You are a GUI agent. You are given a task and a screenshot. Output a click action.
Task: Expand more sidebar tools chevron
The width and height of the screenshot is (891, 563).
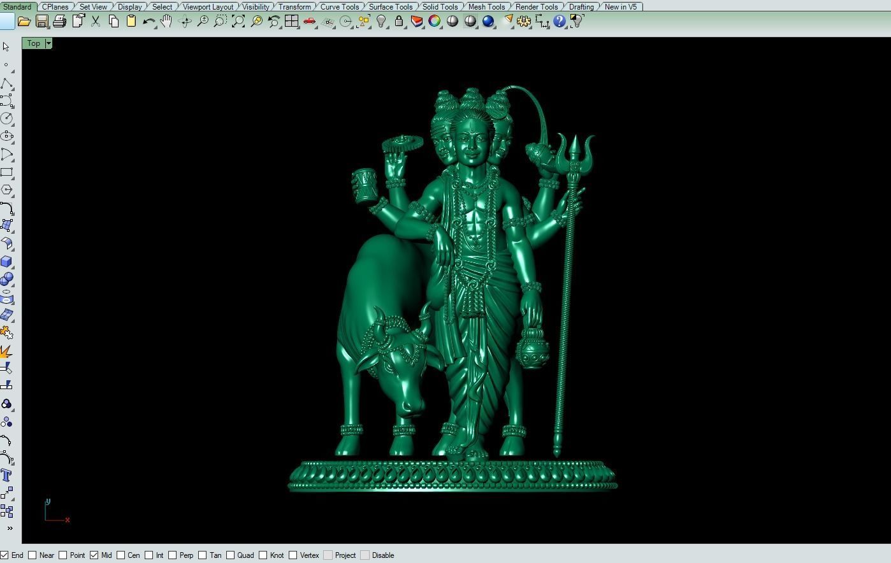pyautogui.click(x=10, y=528)
